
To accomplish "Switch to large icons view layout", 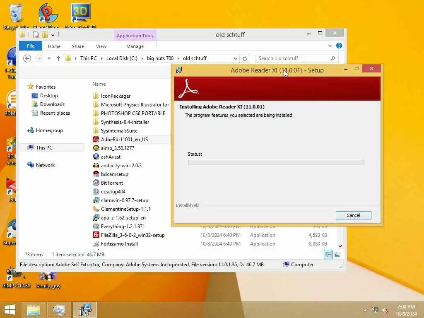I will click(337, 255).
